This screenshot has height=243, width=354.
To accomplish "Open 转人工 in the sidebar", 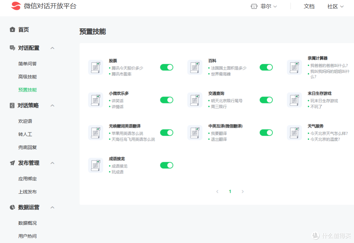I will 25,134.
